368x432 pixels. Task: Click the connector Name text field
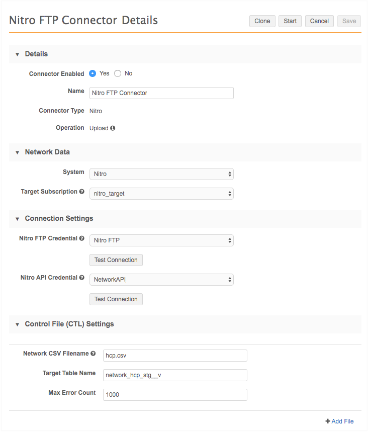161,93
